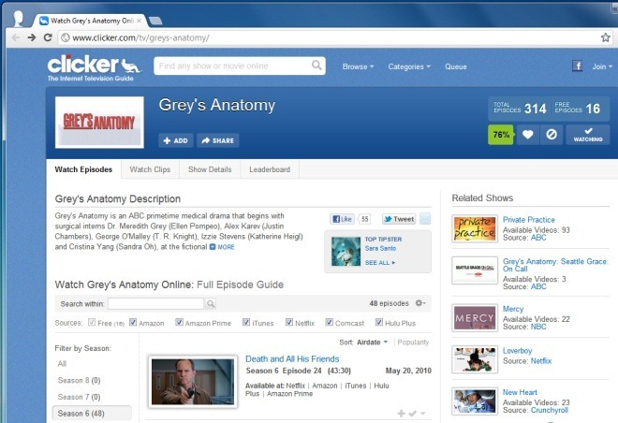The width and height of the screenshot is (618, 423).
Task: Reload the page with the refresh icon
Action: click(48, 37)
